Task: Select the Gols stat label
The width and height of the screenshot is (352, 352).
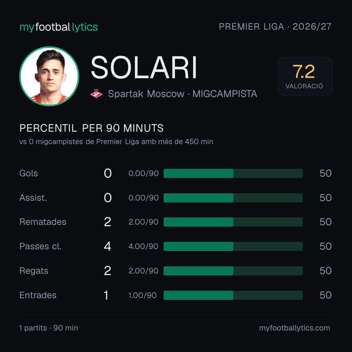Action: [x=28, y=173]
